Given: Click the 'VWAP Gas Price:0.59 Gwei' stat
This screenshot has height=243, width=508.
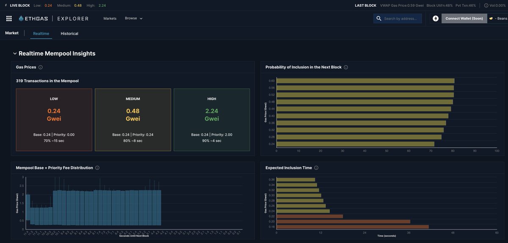Looking at the screenshot, I should coord(401,6).
